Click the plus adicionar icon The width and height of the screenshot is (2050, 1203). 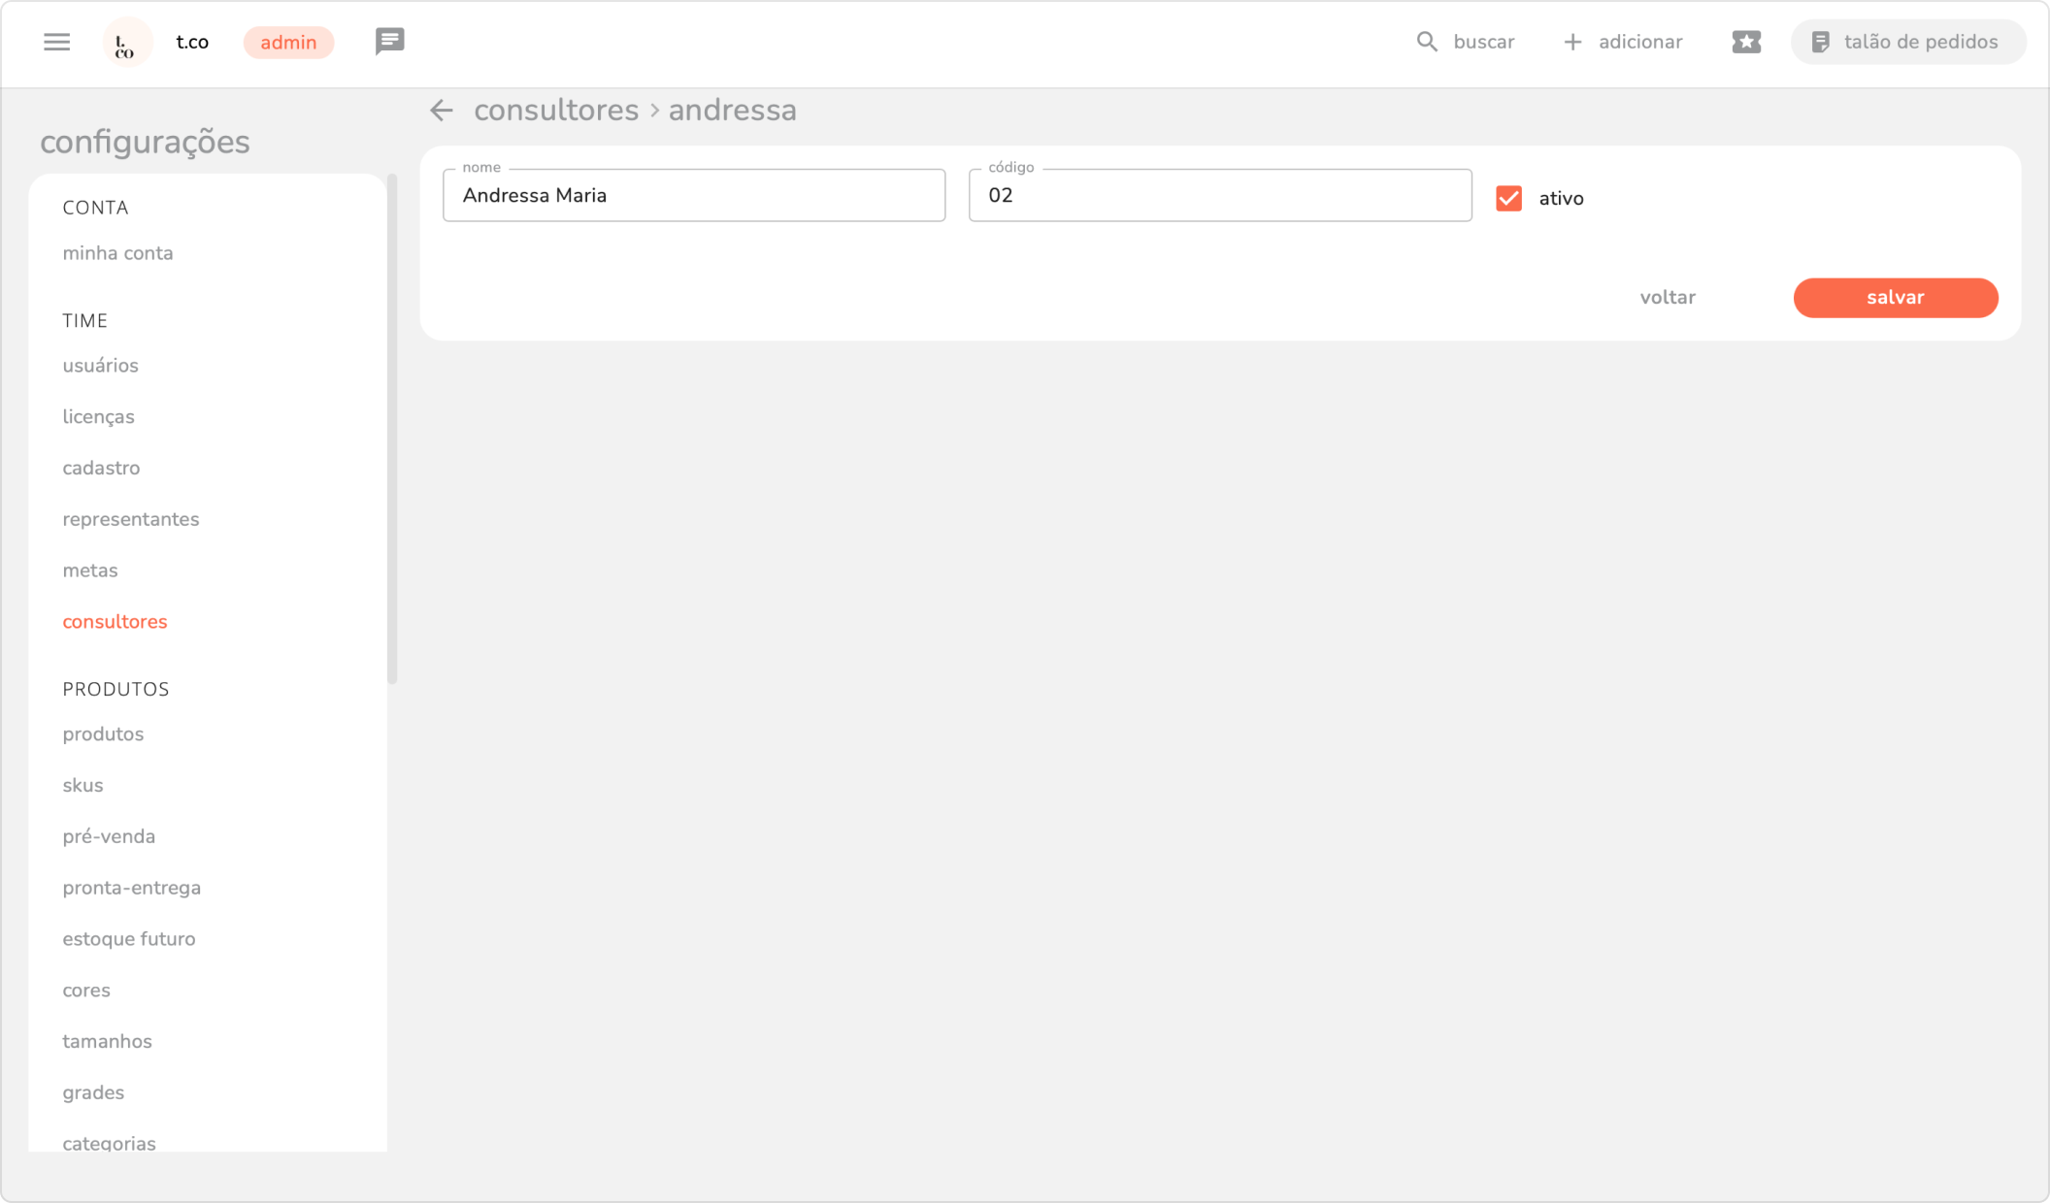1572,42
